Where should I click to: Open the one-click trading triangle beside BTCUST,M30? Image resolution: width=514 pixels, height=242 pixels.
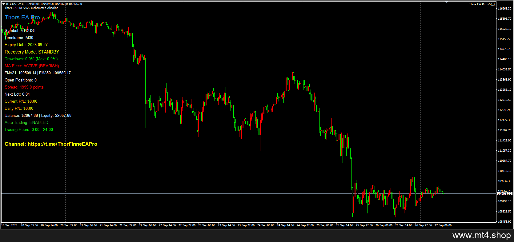click(x=4, y=4)
